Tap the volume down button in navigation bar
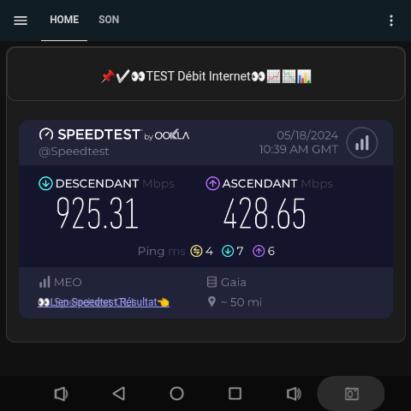The height and width of the screenshot is (411, 411). click(61, 394)
